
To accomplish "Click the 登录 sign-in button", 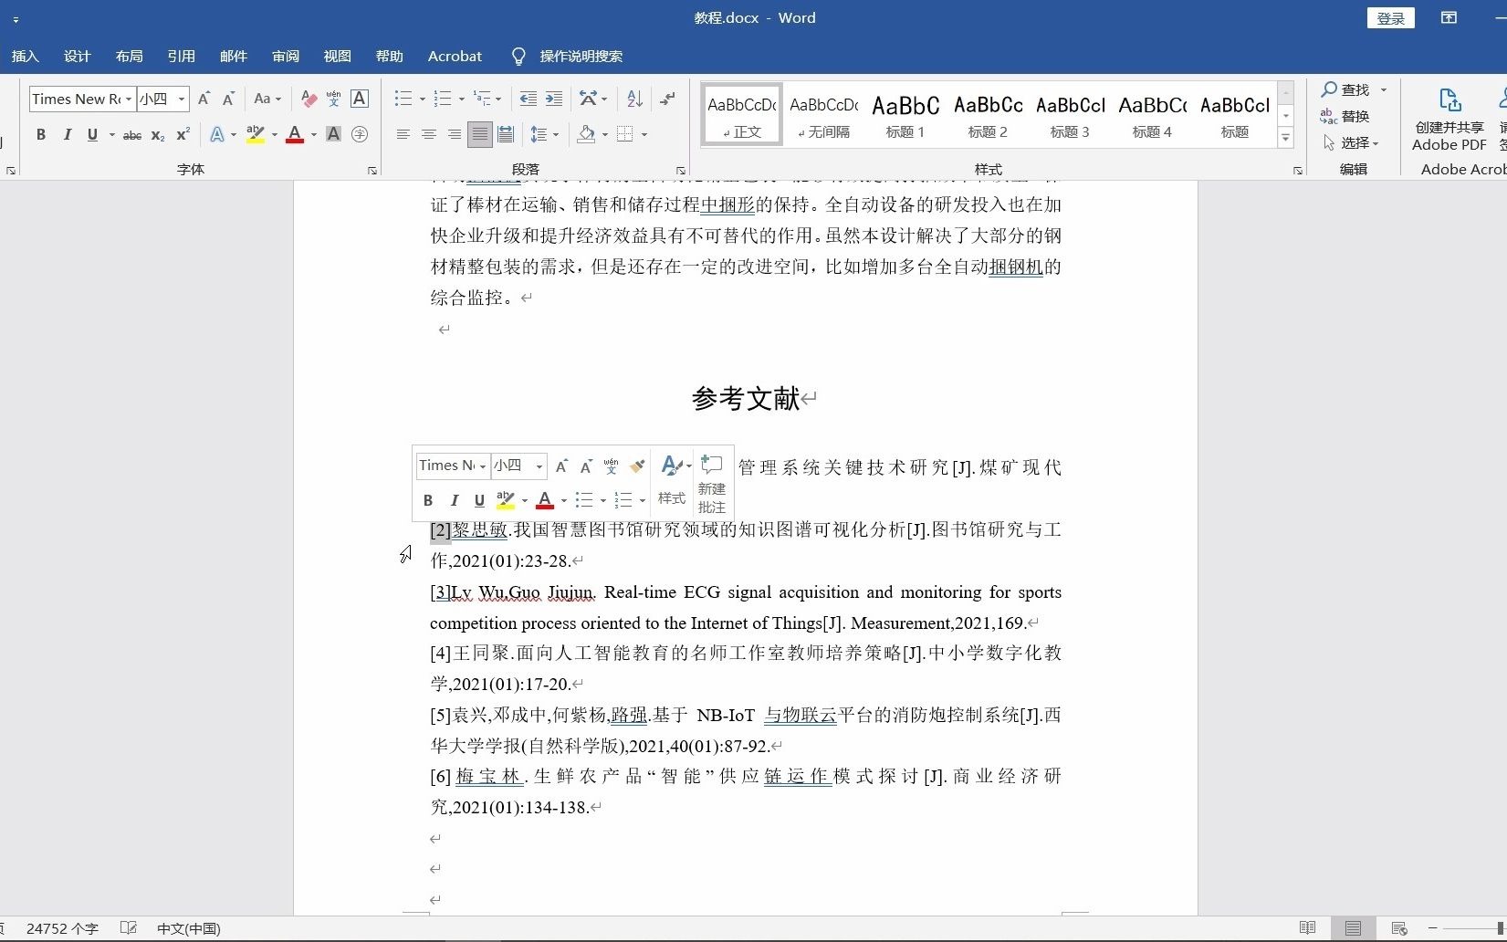I will click(x=1390, y=18).
